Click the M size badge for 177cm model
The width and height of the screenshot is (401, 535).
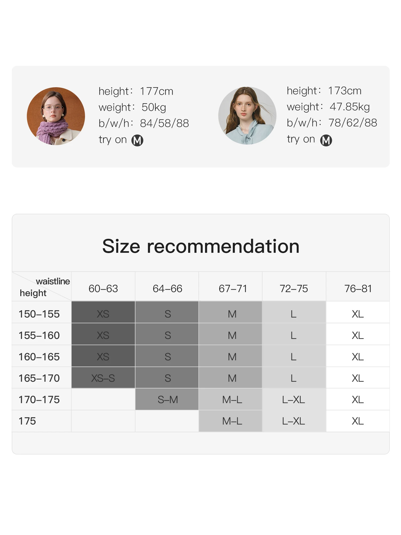(137, 140)
